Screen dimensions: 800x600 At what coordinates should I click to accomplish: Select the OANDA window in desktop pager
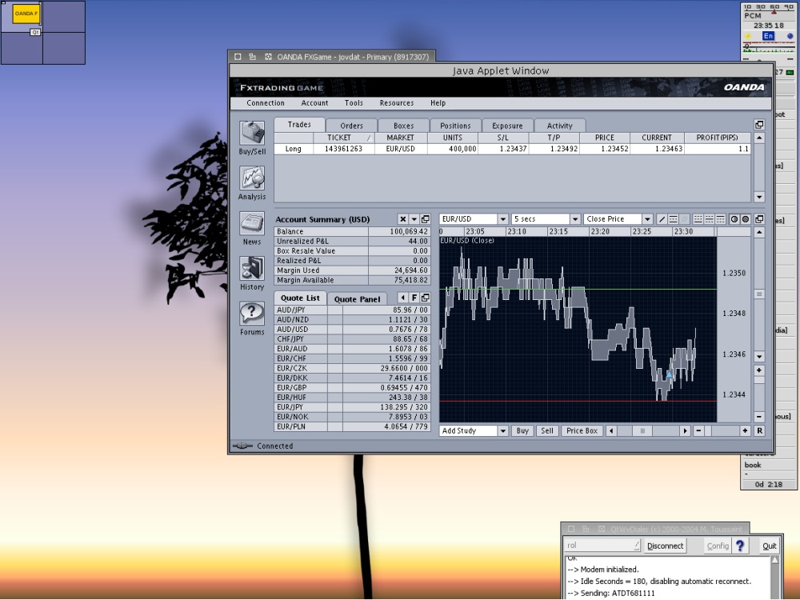(26, 14)
